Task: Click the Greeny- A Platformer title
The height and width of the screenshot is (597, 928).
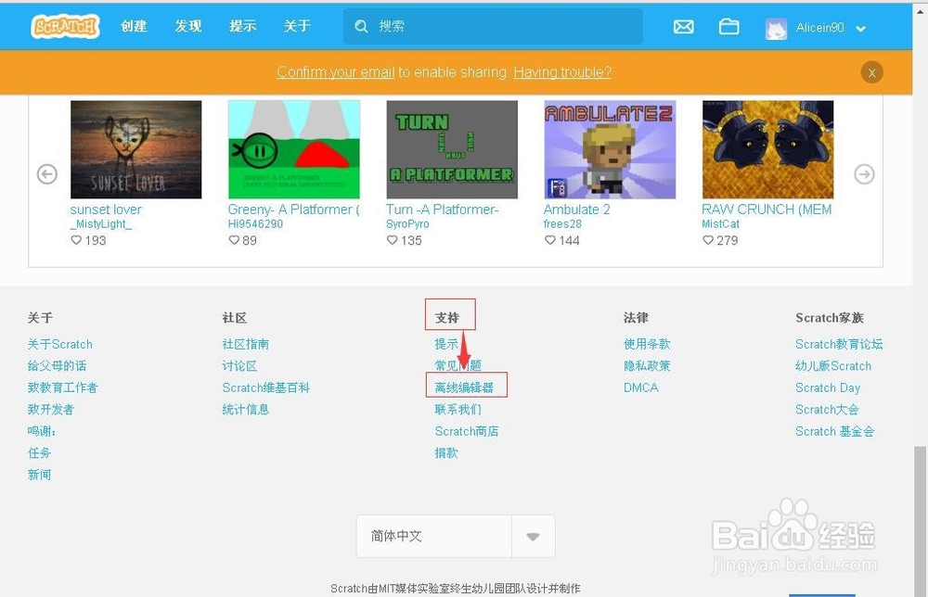Action: 293,210
